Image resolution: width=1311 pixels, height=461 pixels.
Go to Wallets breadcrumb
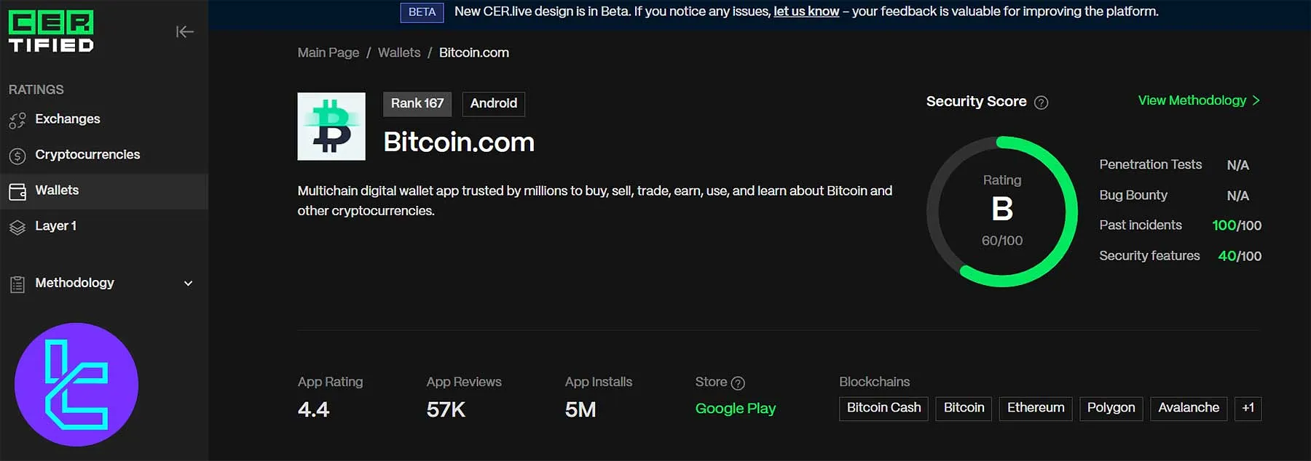pos(399,53)
